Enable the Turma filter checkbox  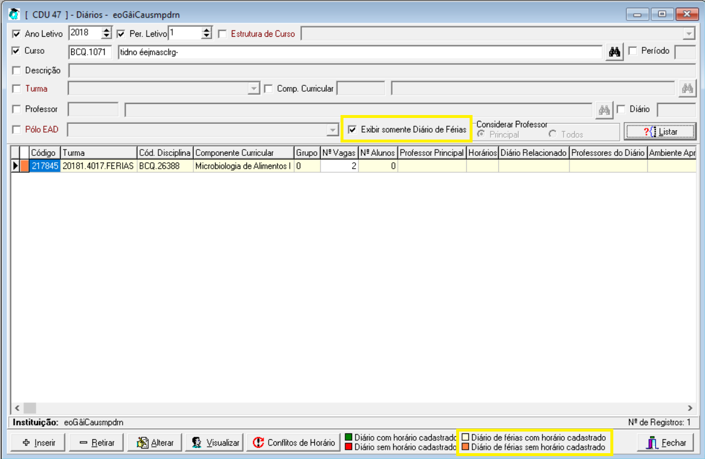(16, 89)
